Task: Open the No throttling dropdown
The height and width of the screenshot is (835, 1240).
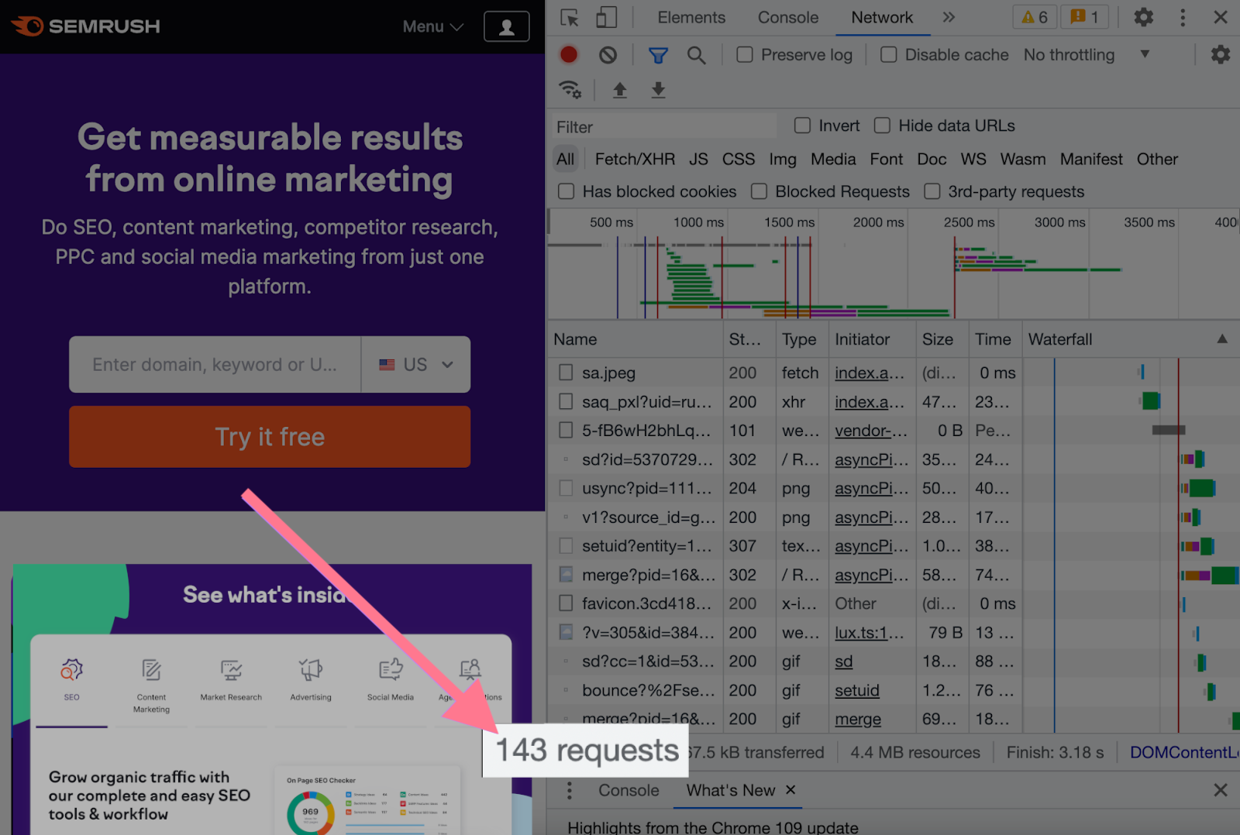Action: pyautogui.click(x=1085, y=55)
